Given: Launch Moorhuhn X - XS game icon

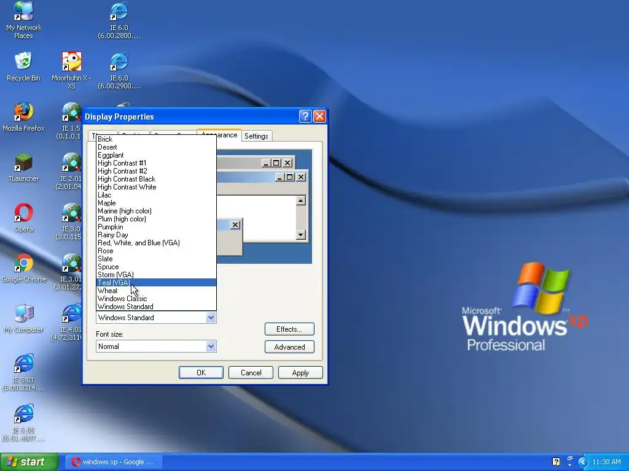Looking at the screenshot, I should coord(71,70).
